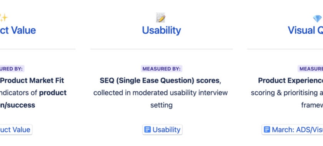Click the page icon in March: ADS/Vis link
The width and height of the screenshot is (323, 146).
pyautogui.click(x=267, y=130)
